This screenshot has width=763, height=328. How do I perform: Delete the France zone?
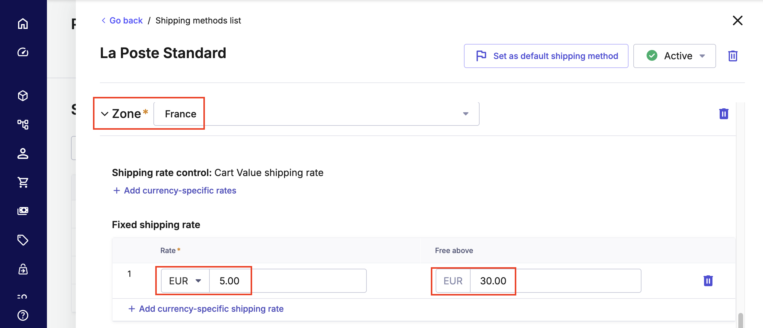tap(724, 114)
